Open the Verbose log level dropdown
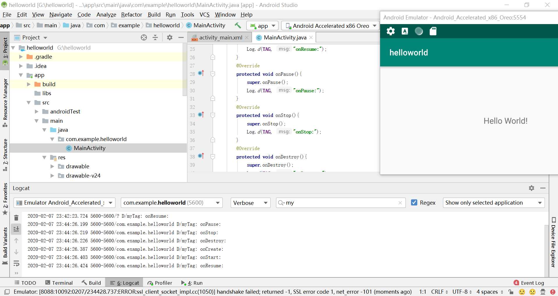Viewport: 558px width, 296px height. coord(251,203)
